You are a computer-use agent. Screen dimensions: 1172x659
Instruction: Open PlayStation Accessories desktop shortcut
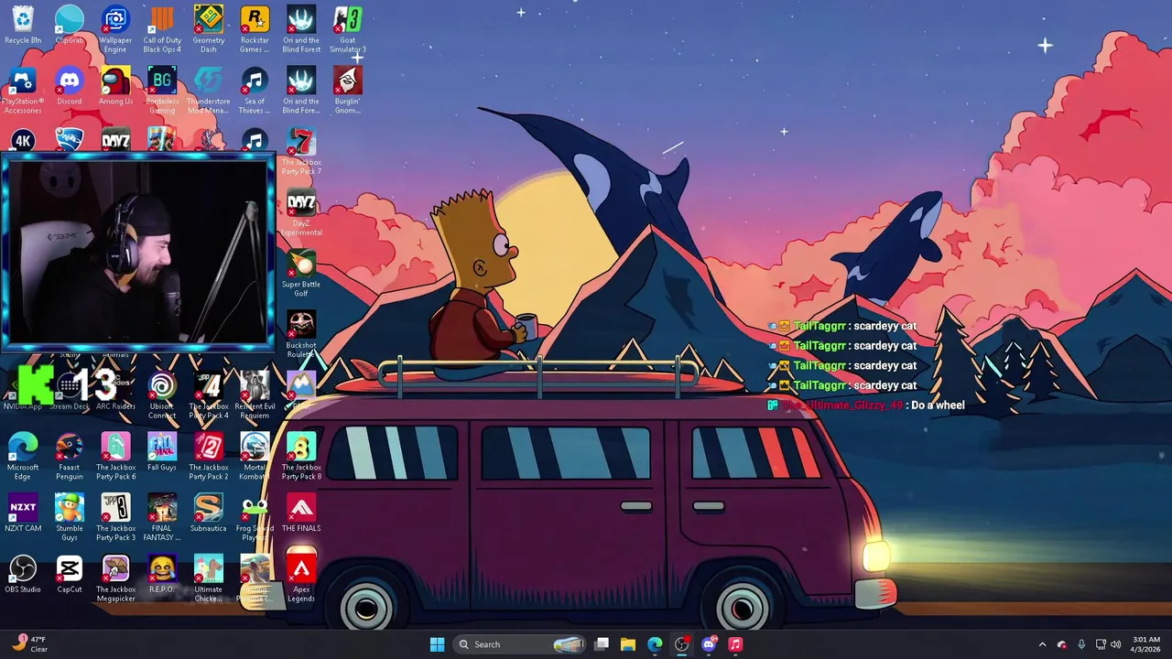point(23,91)
